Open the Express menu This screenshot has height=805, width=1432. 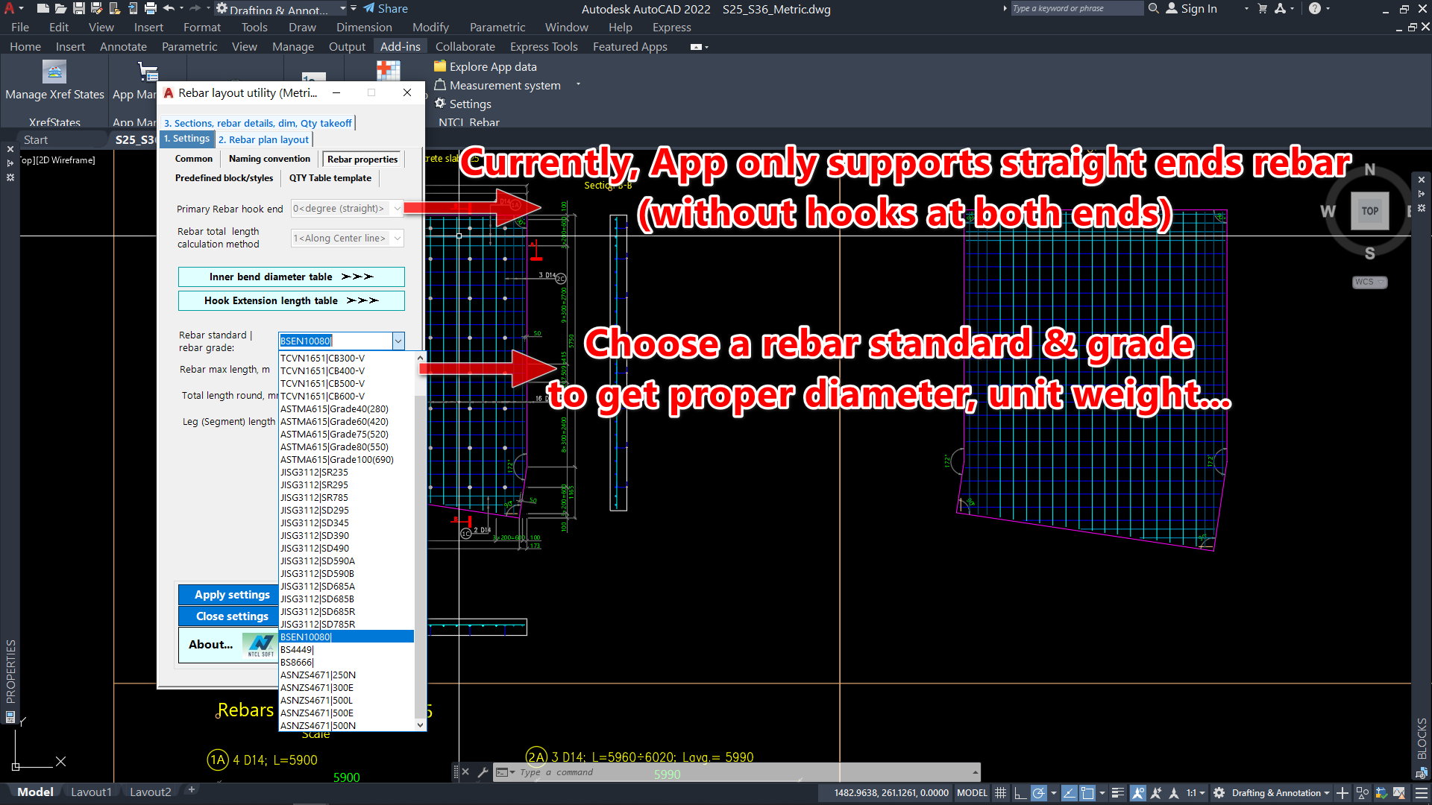pos(671,28)
